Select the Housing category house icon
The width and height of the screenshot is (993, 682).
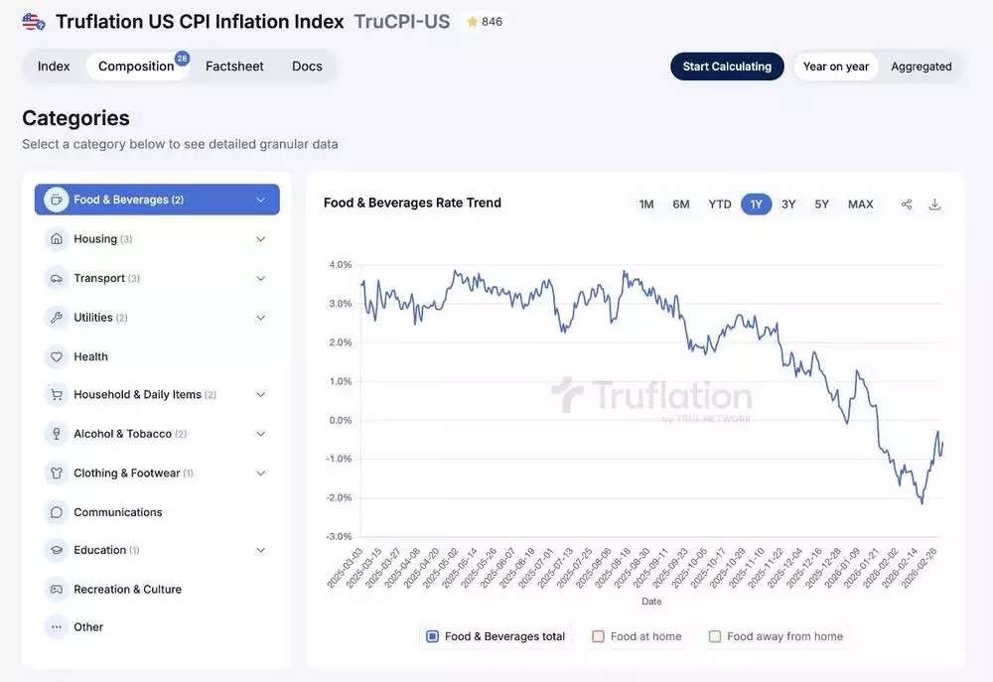(56, 238)
